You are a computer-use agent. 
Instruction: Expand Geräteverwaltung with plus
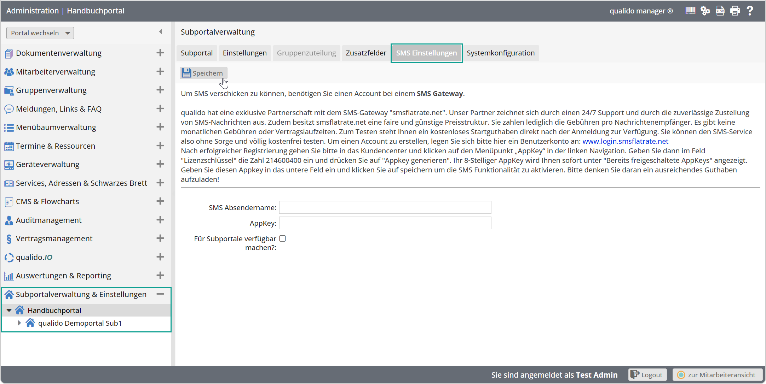click(x=160, y=164)
